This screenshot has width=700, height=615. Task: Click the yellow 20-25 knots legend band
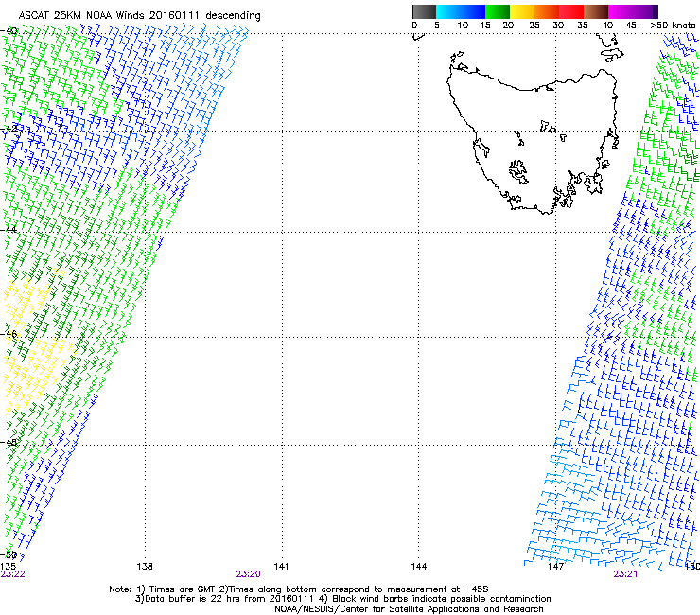tap(522, 11)
